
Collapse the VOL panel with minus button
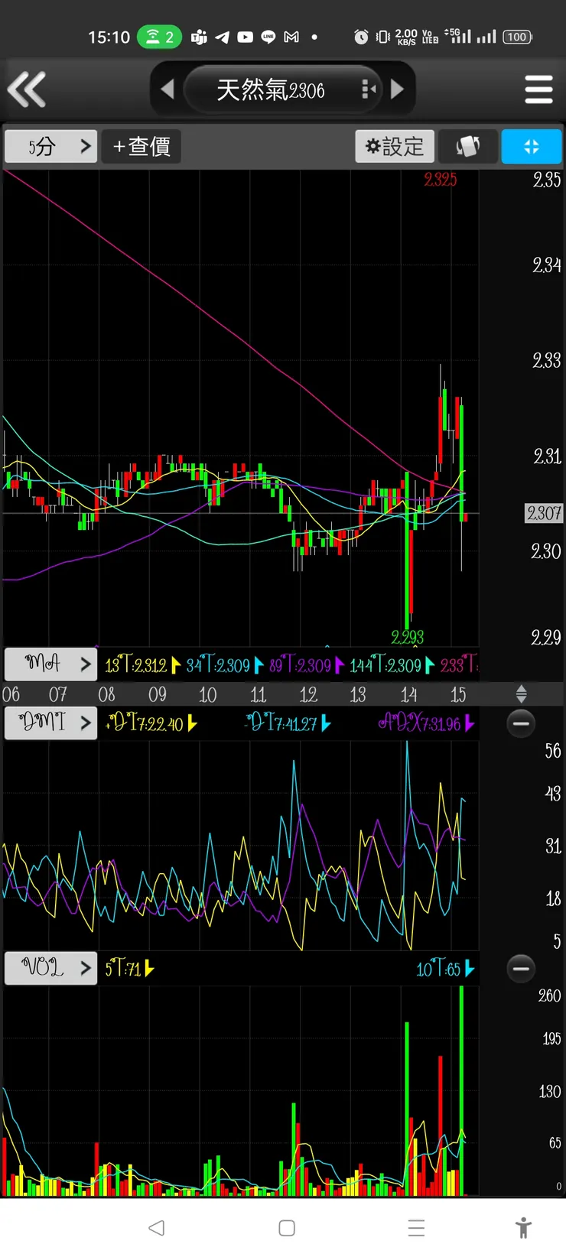[x=521, y=969]
